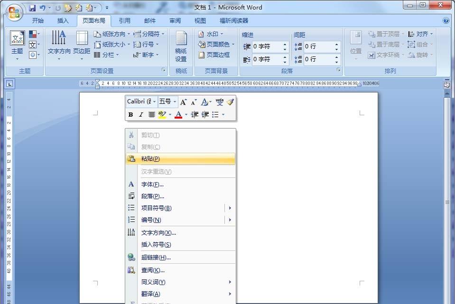Screen dimensions: 455x304
Task: Open the 字体颜色 red color swatch
Action: [x=178, y=114]
